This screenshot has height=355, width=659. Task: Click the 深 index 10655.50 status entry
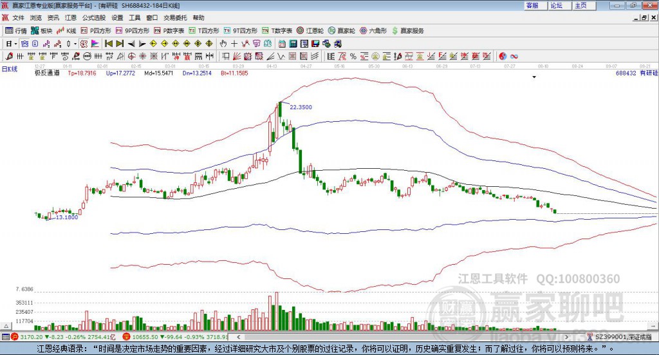[x=175, y=337]
